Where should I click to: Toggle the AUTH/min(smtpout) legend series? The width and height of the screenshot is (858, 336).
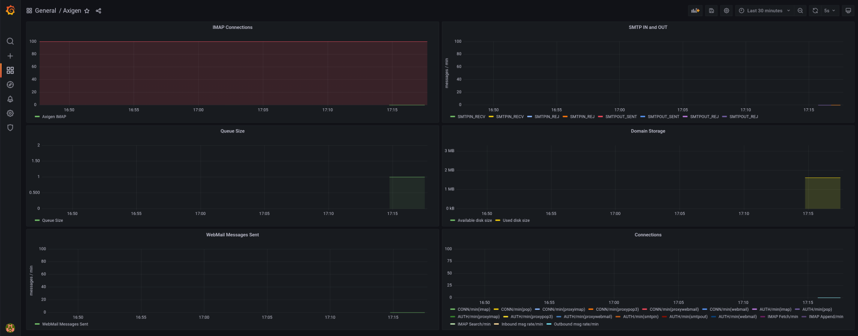pos(689,317)
